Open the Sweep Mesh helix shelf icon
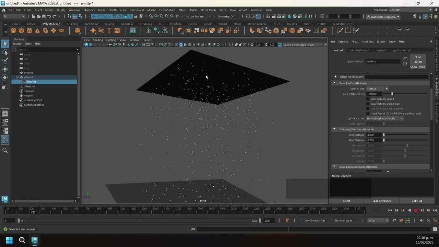 (101, 31)
